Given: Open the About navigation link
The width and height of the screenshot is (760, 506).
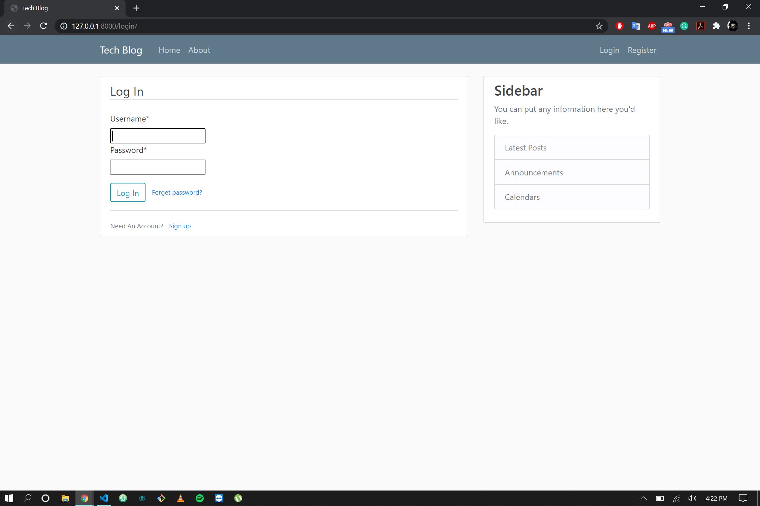Looking at the screenshot, I should (x=199, y=50).
